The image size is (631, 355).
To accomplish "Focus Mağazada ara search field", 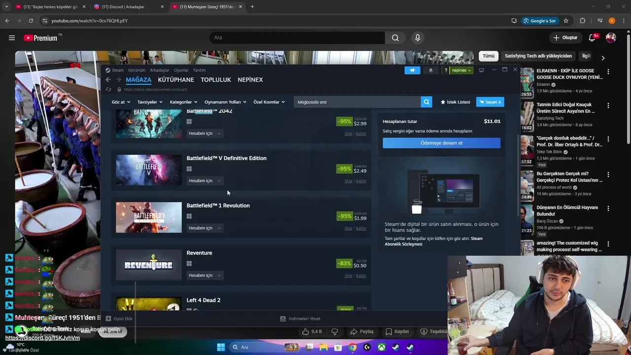I will [x=357, y=102].
